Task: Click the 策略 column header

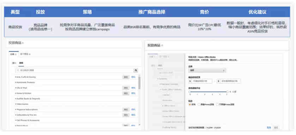Action: click(87, 12)
